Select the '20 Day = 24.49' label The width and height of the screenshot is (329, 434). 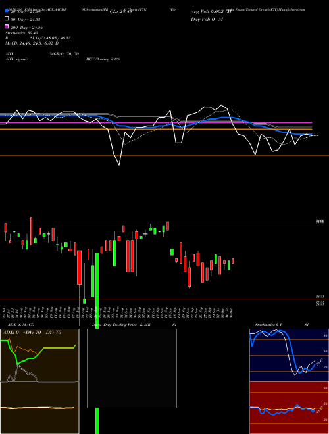(x=26, y=12)
